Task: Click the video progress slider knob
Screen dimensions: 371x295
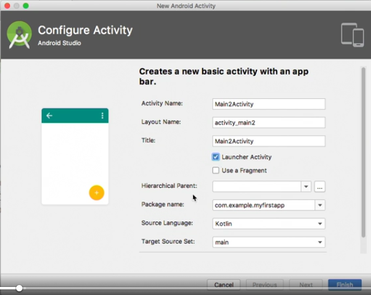Action: (19, 288)
